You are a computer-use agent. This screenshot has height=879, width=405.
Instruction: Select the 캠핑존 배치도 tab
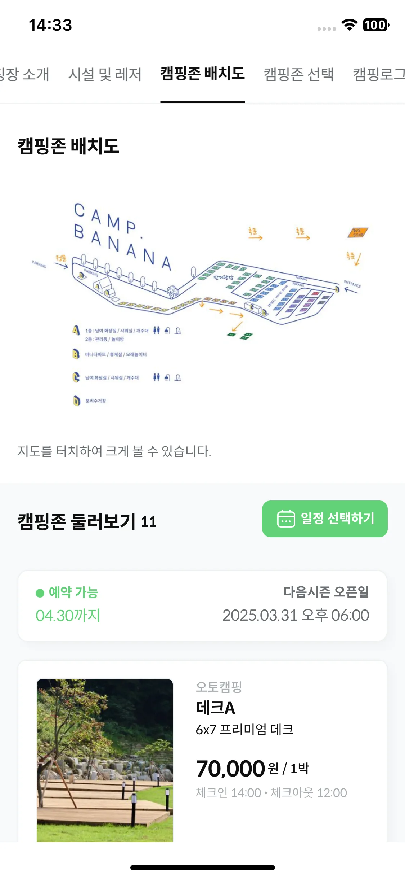pyautogui.click(x=203, y=74)
